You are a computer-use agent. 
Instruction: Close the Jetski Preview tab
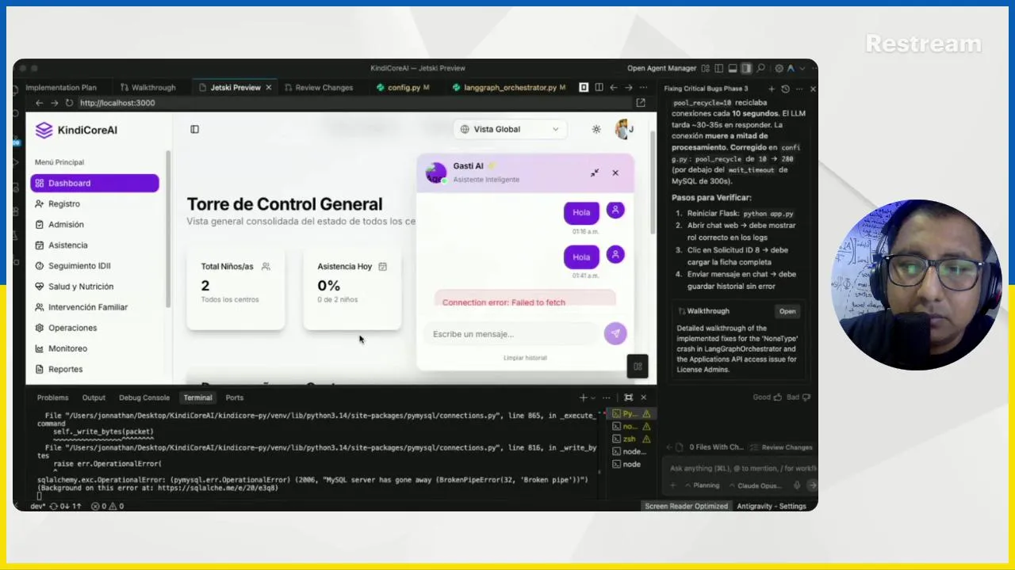[x=268, y=88]
